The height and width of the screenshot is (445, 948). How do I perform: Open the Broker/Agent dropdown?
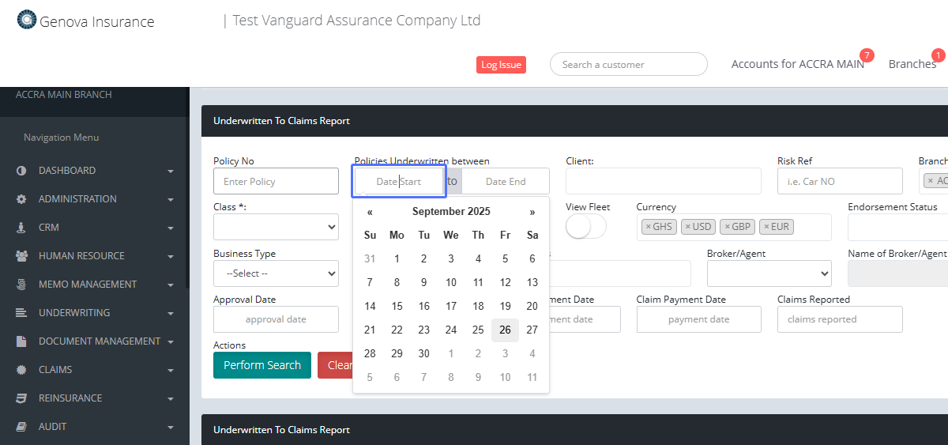pos(769,273)
